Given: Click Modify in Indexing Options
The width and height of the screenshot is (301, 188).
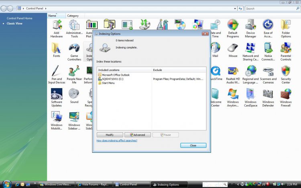Looking at the screenshot, I should [x=110, y=135].
